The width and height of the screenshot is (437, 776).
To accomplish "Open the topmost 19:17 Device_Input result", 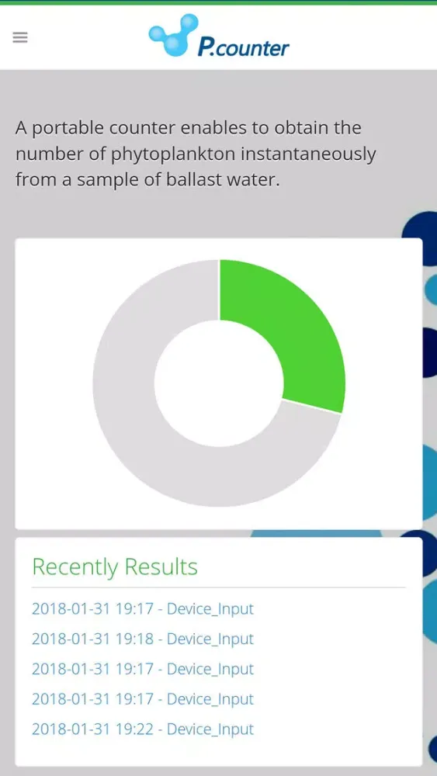I will [143, 608].
